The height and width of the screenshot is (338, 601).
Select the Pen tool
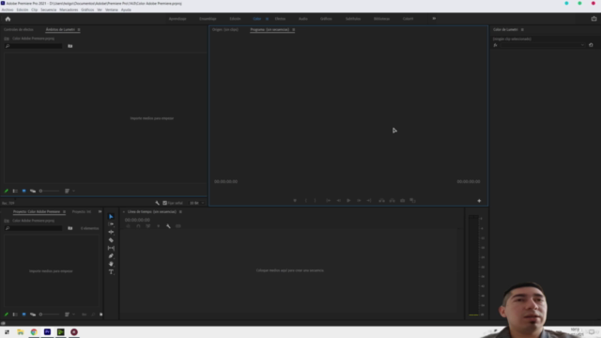pyautogui.click(x=111, y=256)
